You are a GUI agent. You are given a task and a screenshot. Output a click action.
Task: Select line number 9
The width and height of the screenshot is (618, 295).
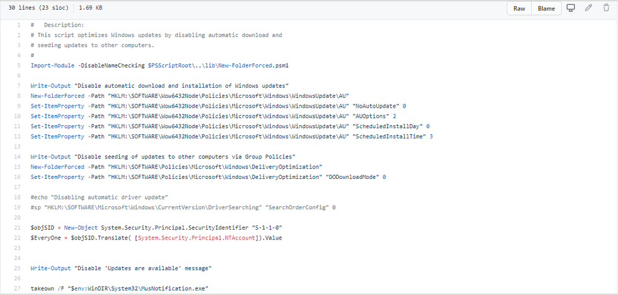[19, 106]
